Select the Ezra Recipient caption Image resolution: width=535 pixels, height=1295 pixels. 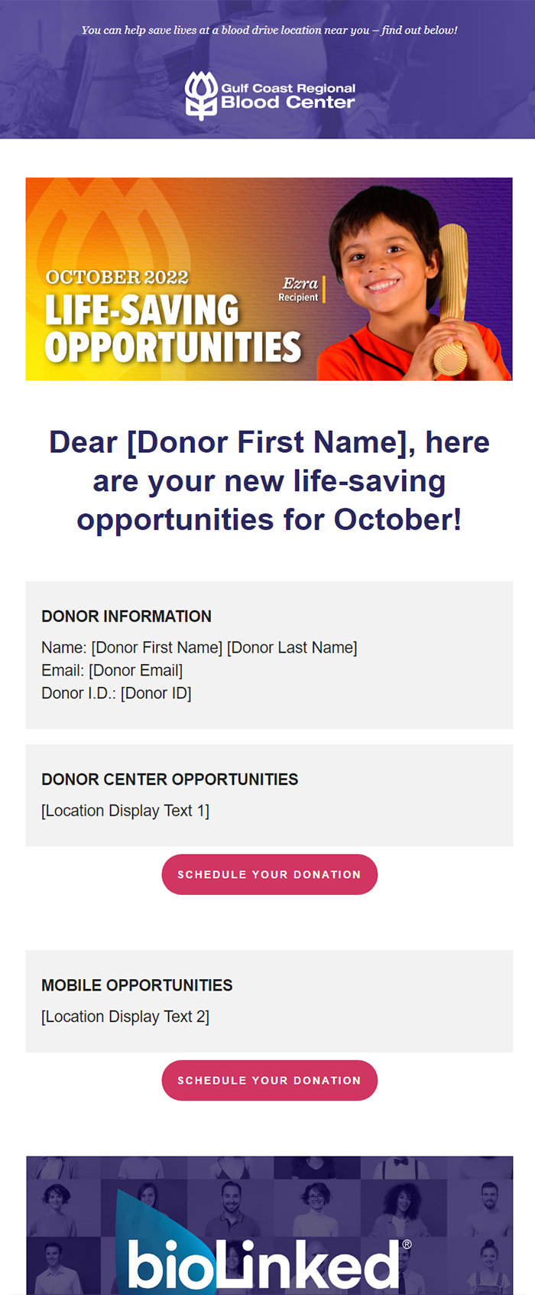point(300,289)
